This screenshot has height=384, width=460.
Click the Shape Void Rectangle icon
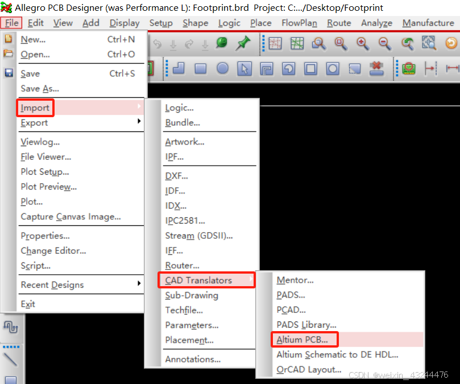point(310,69)
